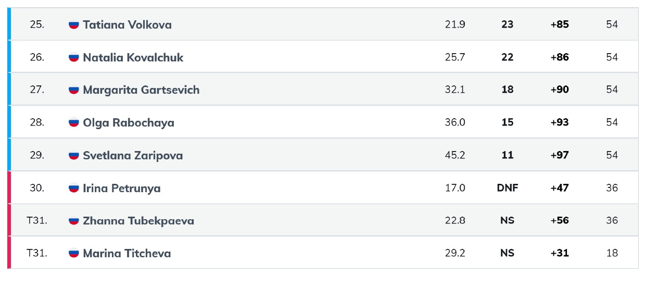646x288 pixels.
Task: Click the red marker bar beside rank 30
Action: [9, 188]
